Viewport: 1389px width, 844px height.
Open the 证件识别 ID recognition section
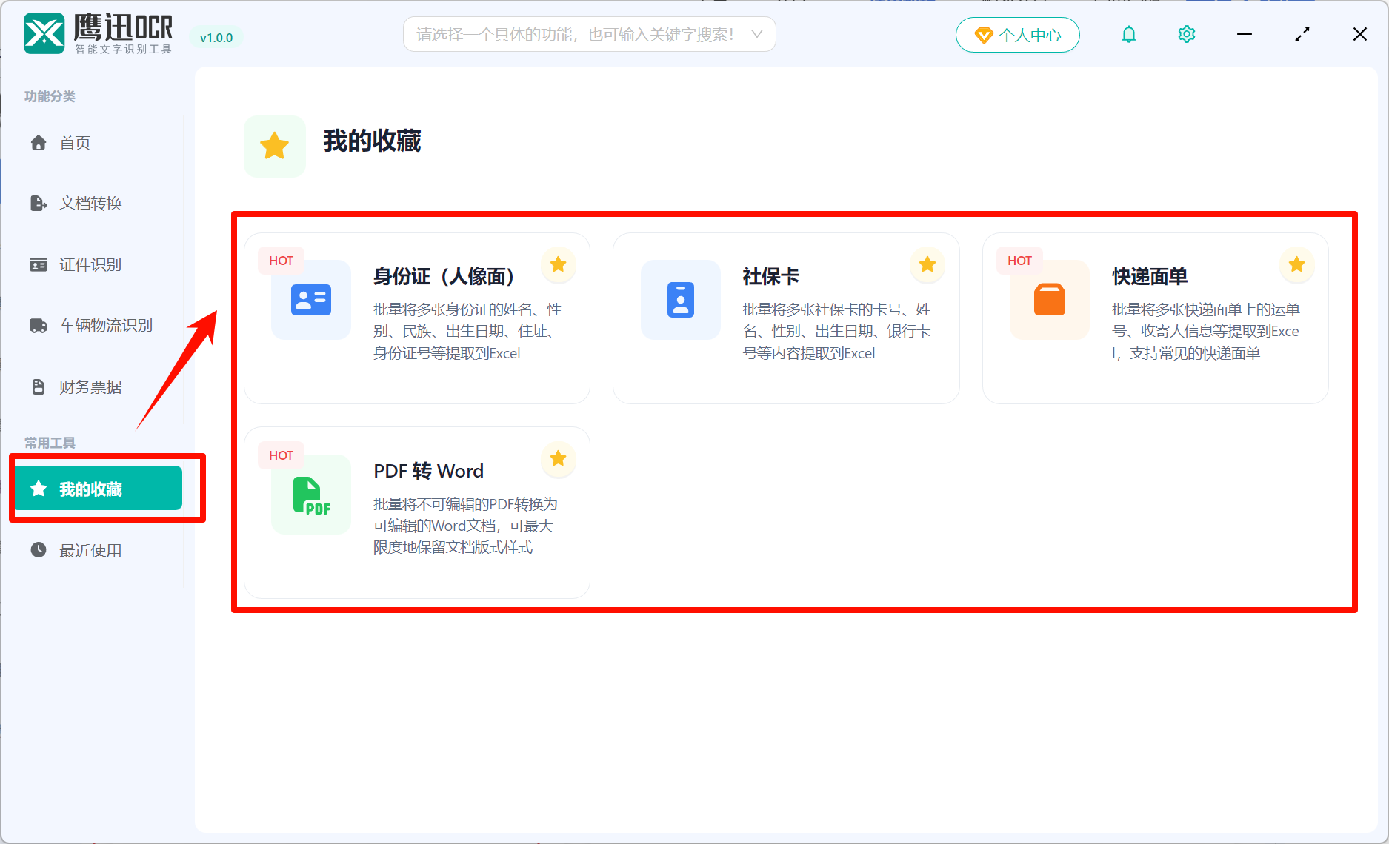90,264
